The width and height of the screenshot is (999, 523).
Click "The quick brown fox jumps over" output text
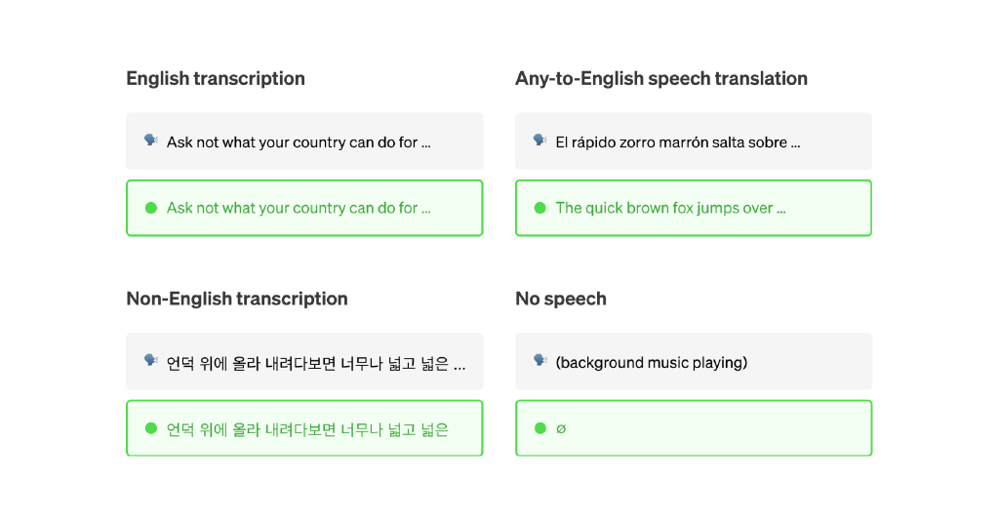pos(670,208)
